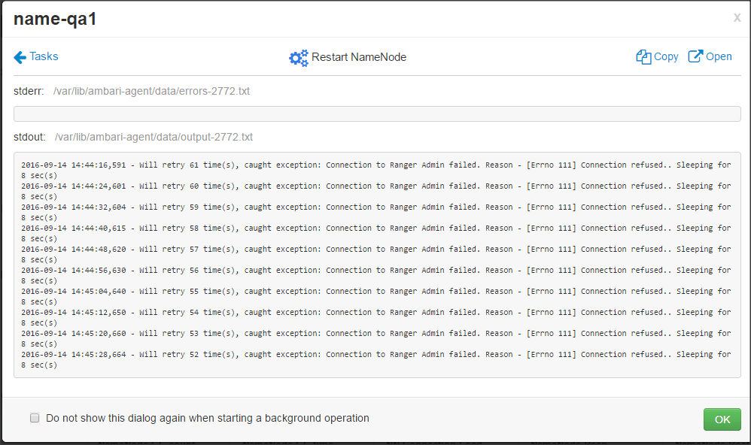Enable the do not show dialog checkbox
The image size is (751, 445).
(x=35, y=418)
